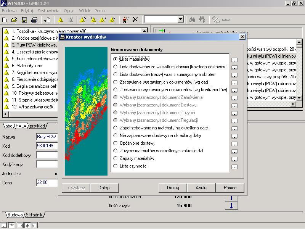Click right list vertical scrollbar down arrow
The width and height of the screenshot is (305, 229).
(299, 98)
